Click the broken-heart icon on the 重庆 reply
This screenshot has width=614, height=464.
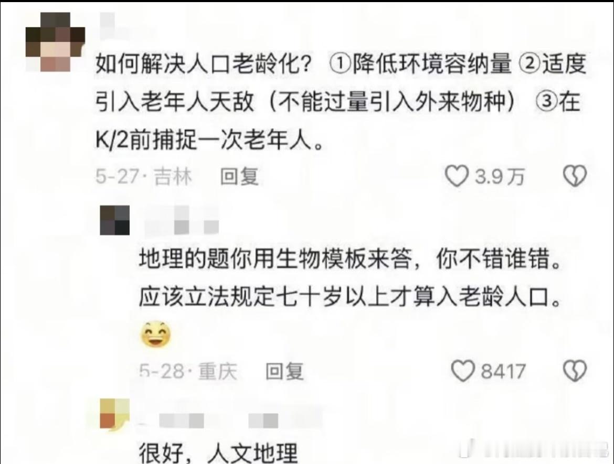tap(575, 371)
